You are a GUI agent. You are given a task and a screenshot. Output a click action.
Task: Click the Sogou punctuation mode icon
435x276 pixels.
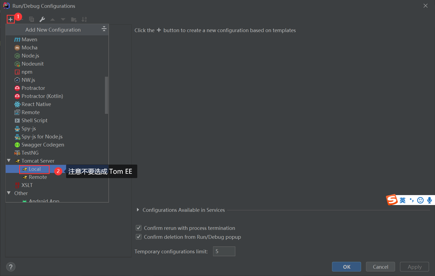(x=412, y=200)
